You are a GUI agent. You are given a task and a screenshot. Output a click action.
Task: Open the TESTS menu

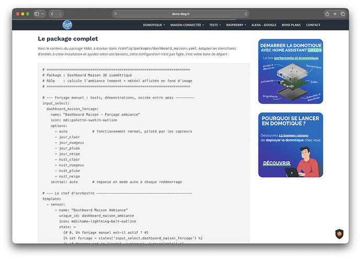(x=215, y=25)
